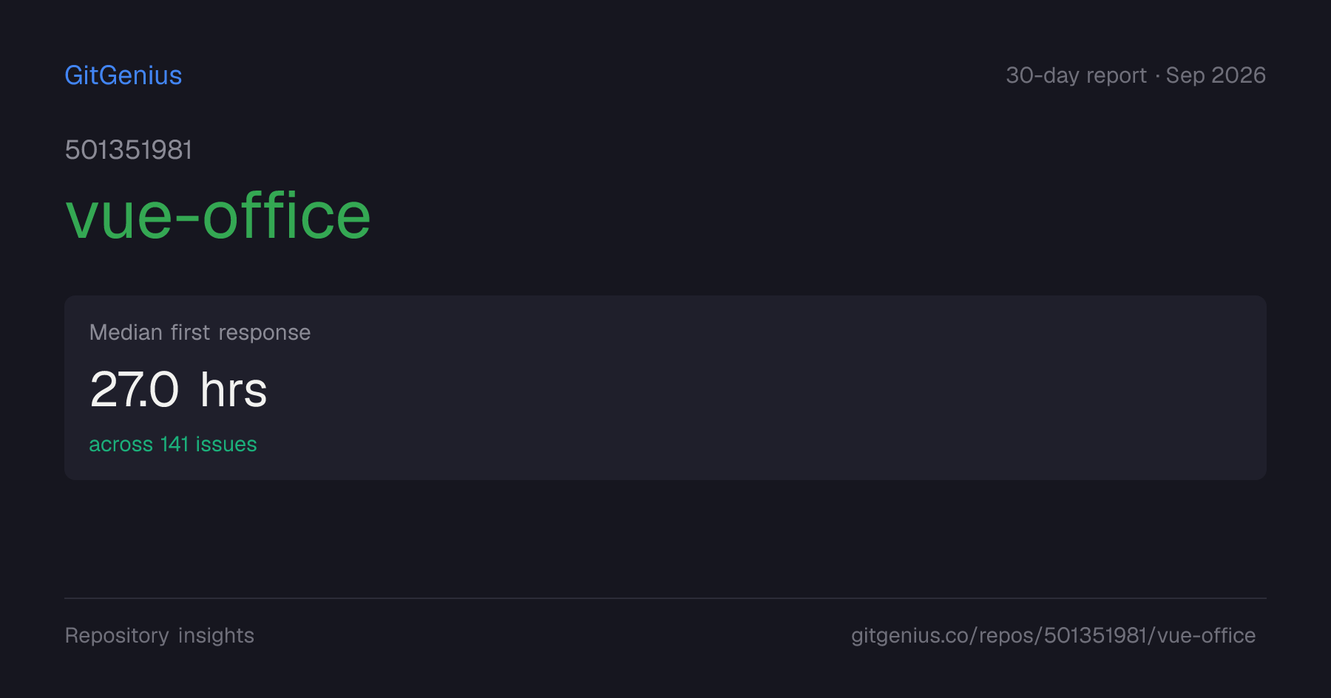Open the vue-office repository title
The image size is (1331, 698).
[x=218, y=216]
